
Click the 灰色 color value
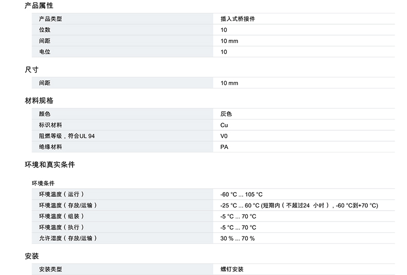click(x=226, y=114)
